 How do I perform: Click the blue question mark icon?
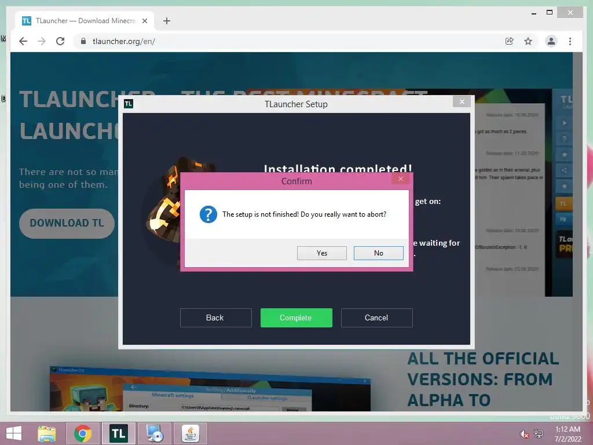click(208, 214)
